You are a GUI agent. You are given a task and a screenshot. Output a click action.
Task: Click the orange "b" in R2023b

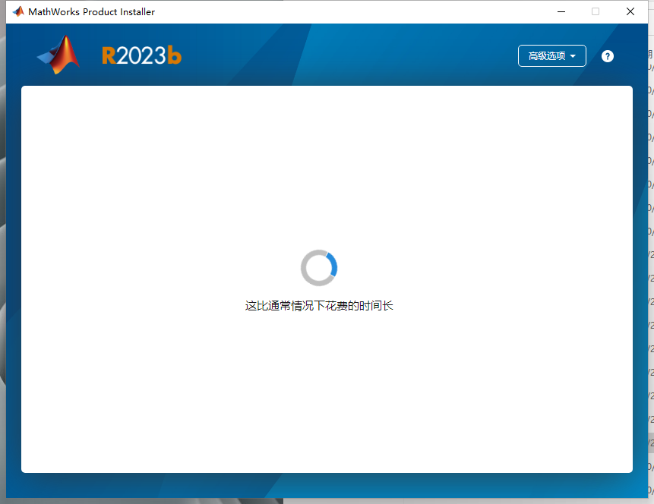(175, 55)
